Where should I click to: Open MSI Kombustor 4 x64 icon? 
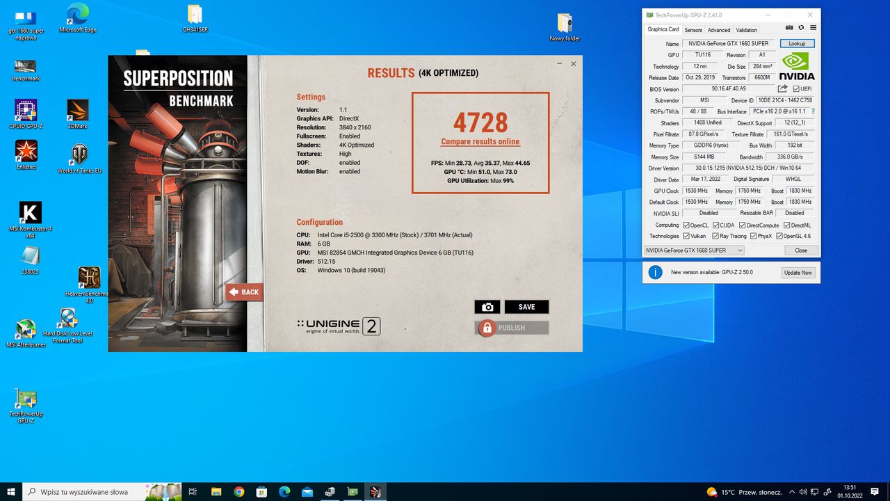[x=30, y=220]
